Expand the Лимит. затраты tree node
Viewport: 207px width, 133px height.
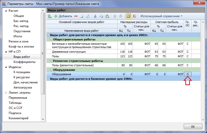6,93
